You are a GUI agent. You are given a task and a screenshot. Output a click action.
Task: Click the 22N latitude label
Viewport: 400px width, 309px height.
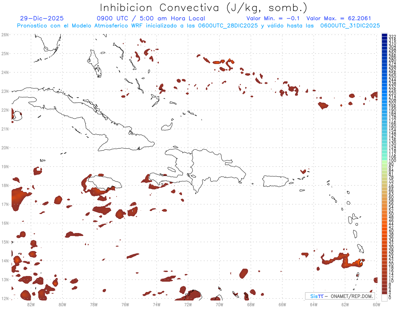[5, 110]
